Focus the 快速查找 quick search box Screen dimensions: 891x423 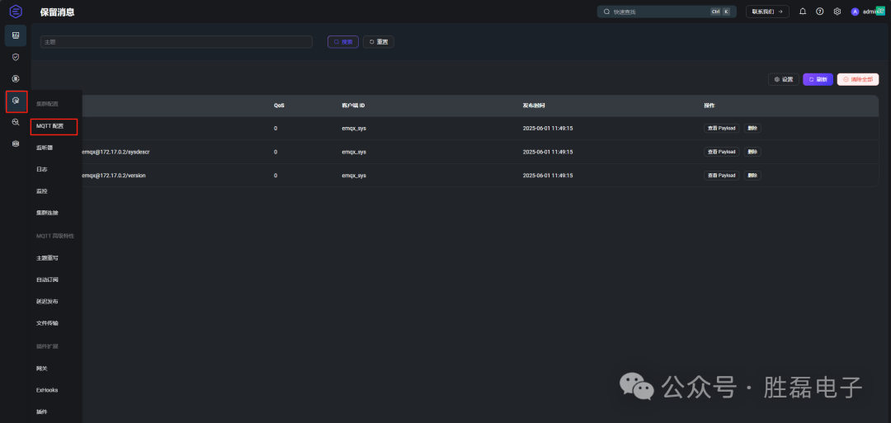pos(667,12)
